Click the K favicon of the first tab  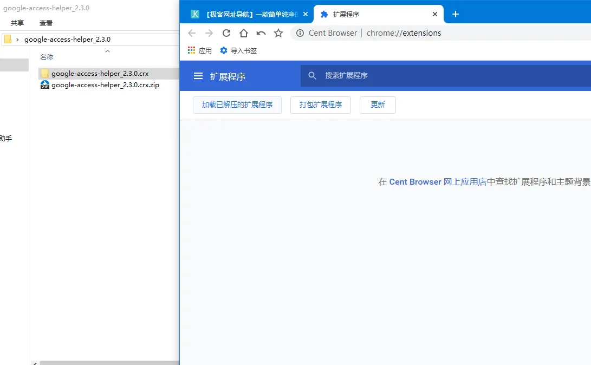(x=195, y=14)
